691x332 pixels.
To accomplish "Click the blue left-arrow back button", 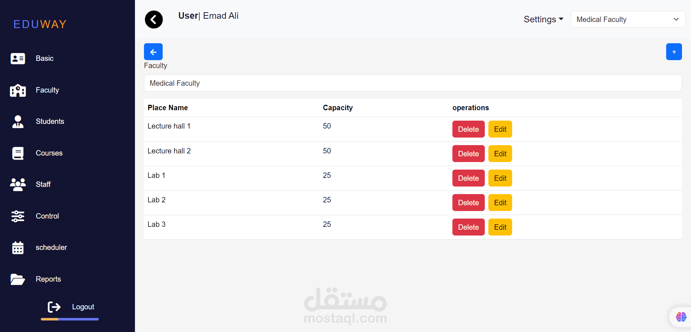I will coord(153,51).
